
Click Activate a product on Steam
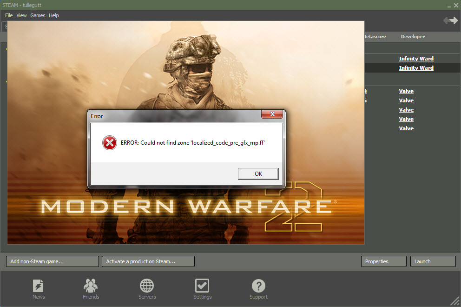point(148,261)
